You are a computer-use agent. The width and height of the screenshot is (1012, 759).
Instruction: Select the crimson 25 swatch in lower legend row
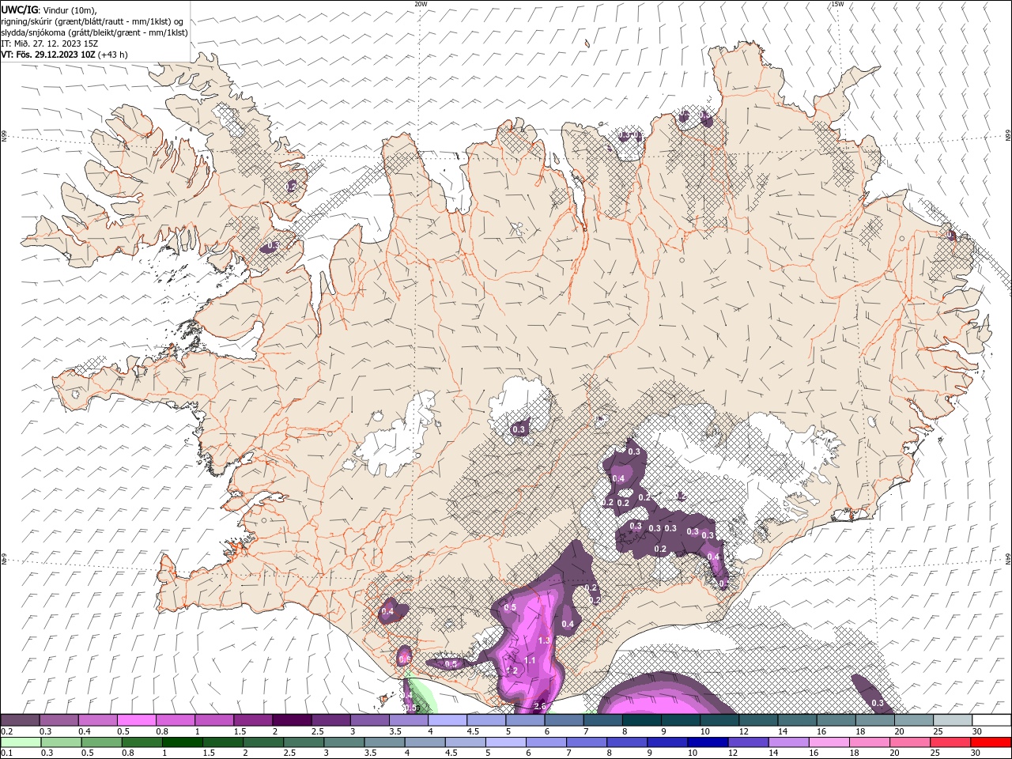[950, 742]
